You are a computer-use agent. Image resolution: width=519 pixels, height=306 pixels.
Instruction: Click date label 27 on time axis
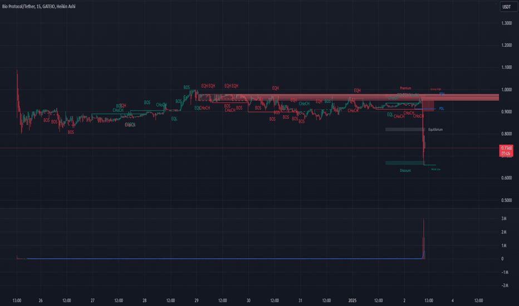(x=92, y=300)
